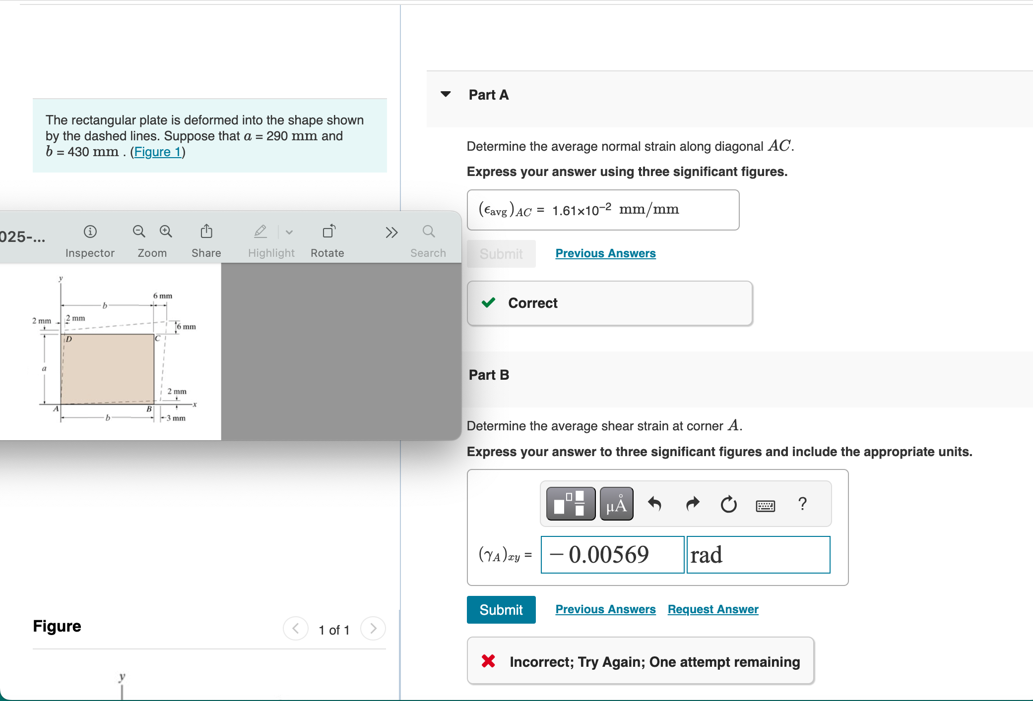Collapse the Part A section
The width and height of the screenshot is (1033, 701).
pos(446,94)
